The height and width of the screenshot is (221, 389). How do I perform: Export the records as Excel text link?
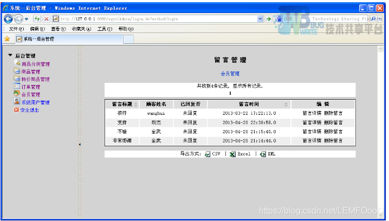click(x=244, y=154)
